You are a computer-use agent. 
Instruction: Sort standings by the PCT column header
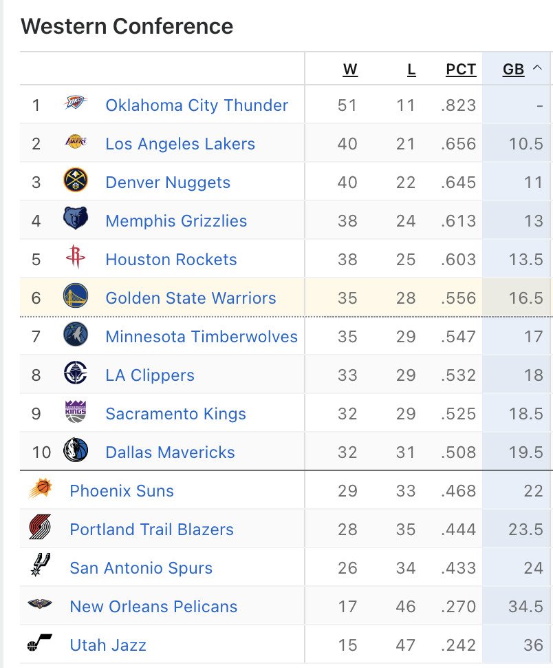461,69
